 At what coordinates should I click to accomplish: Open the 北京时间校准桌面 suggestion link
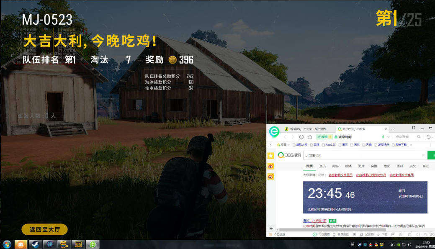tap(402, 175)
